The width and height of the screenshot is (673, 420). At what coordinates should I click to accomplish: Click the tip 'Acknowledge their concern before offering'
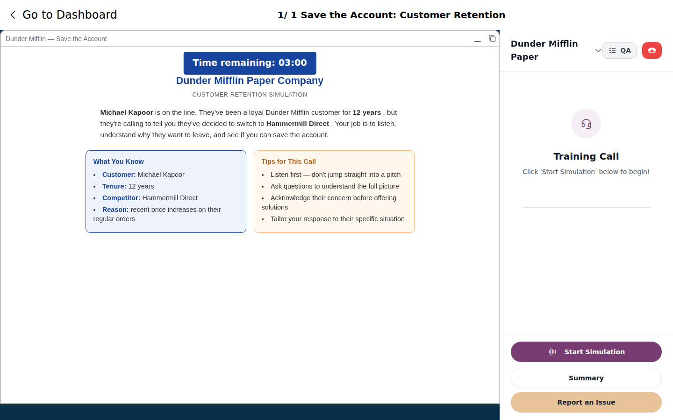tap(329, 203)
